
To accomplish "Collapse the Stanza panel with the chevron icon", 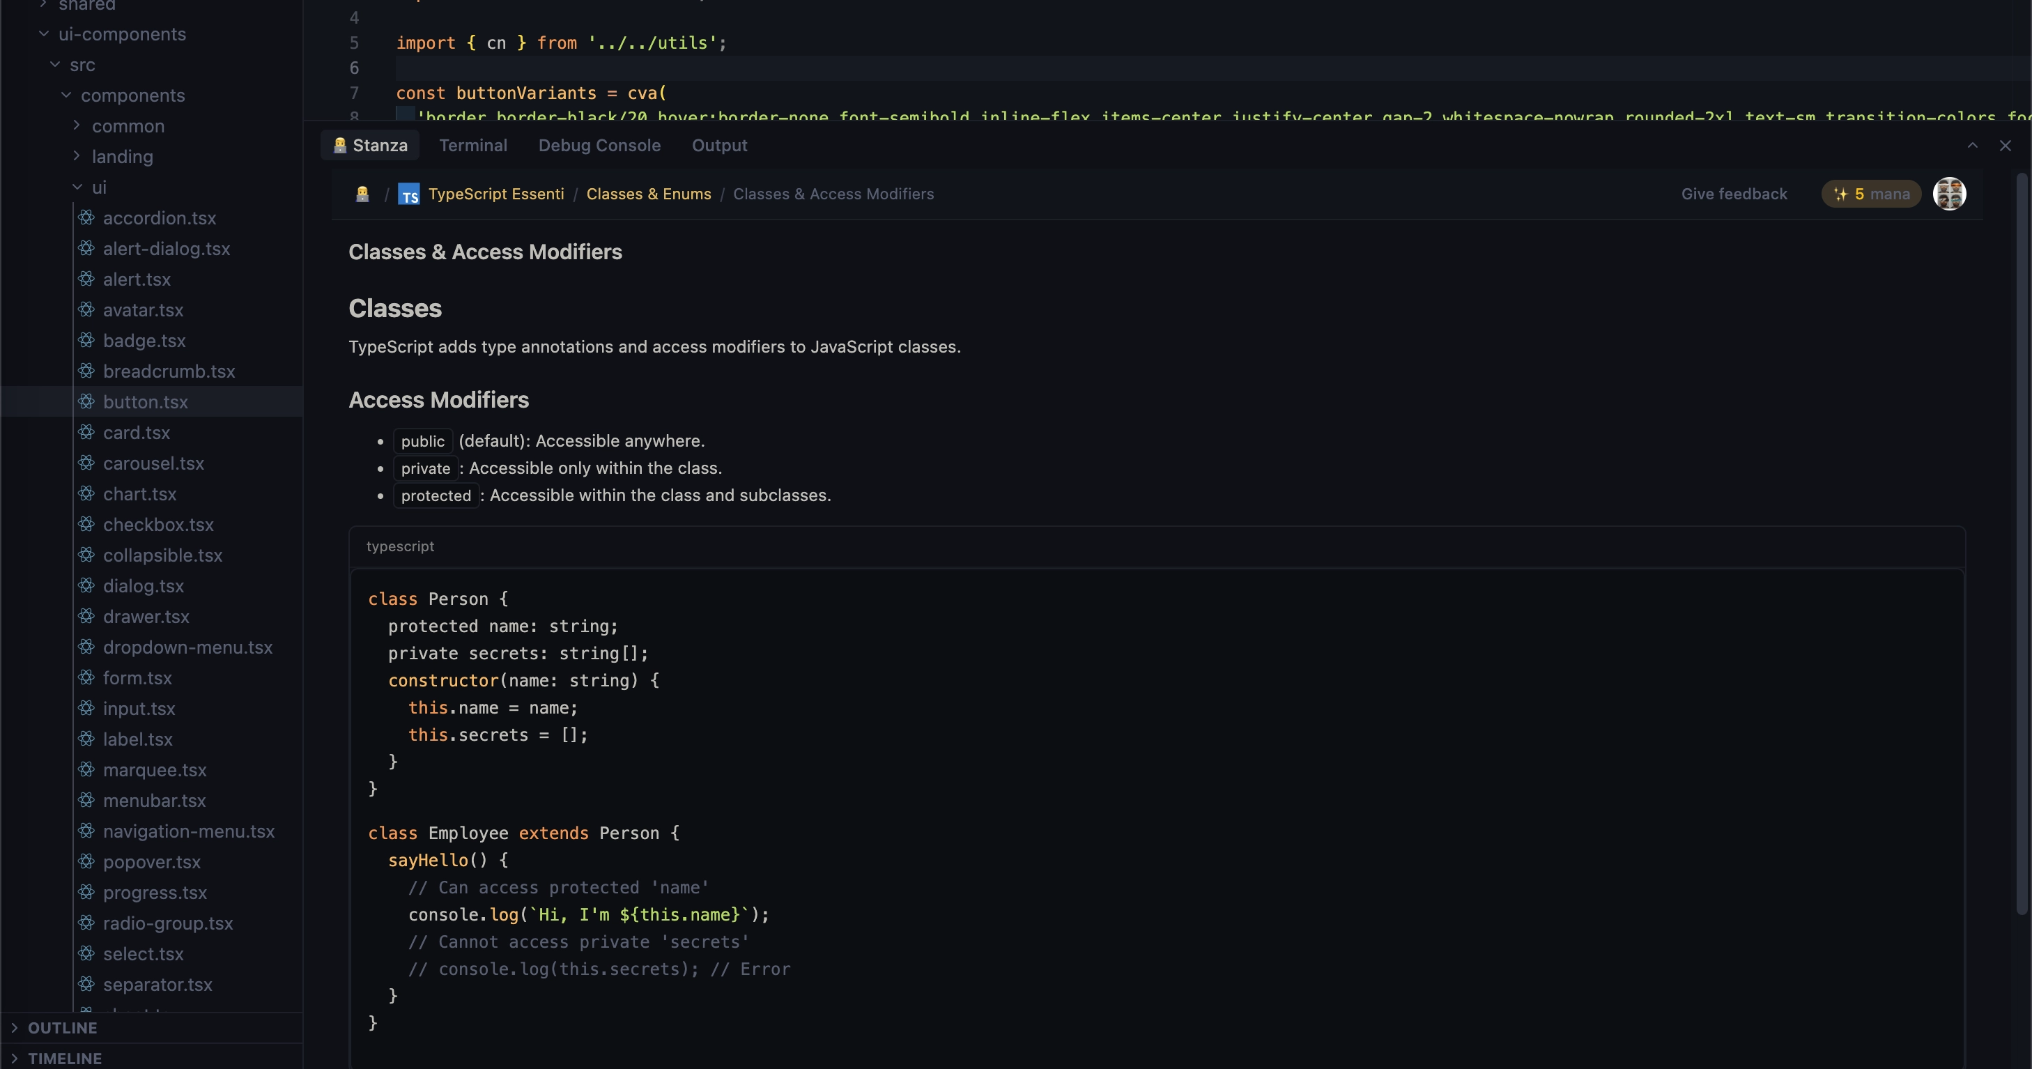I will [x=1972, y=145].
